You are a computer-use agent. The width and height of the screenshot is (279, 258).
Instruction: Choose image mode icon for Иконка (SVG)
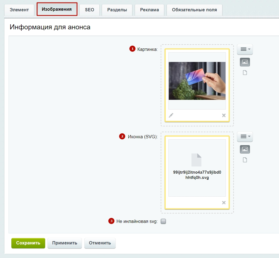[x=245, y=149]
